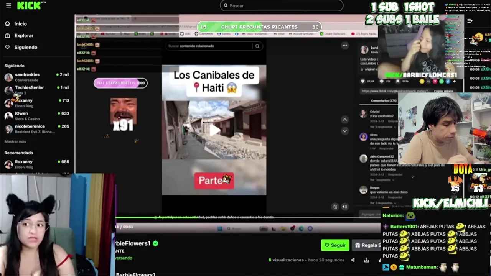The image size is (491, 276).
Task: Click the TikTok comment bubble icon
Action: pos(382,81)
